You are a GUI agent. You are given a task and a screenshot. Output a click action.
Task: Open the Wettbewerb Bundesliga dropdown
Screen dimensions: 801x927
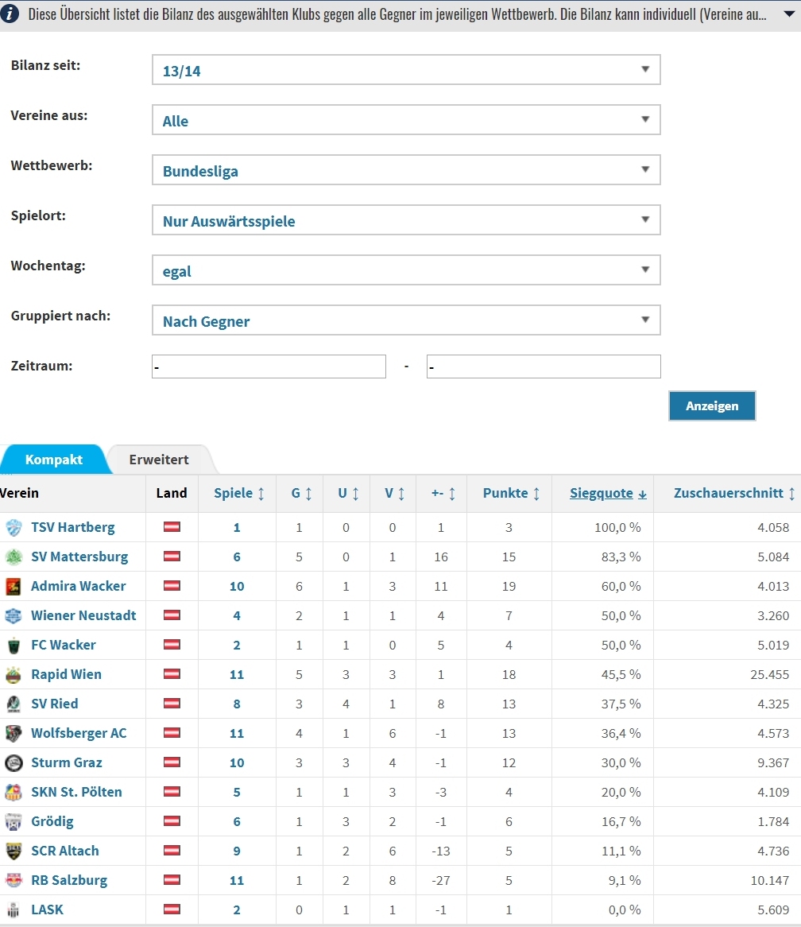(x=406, y=170)
